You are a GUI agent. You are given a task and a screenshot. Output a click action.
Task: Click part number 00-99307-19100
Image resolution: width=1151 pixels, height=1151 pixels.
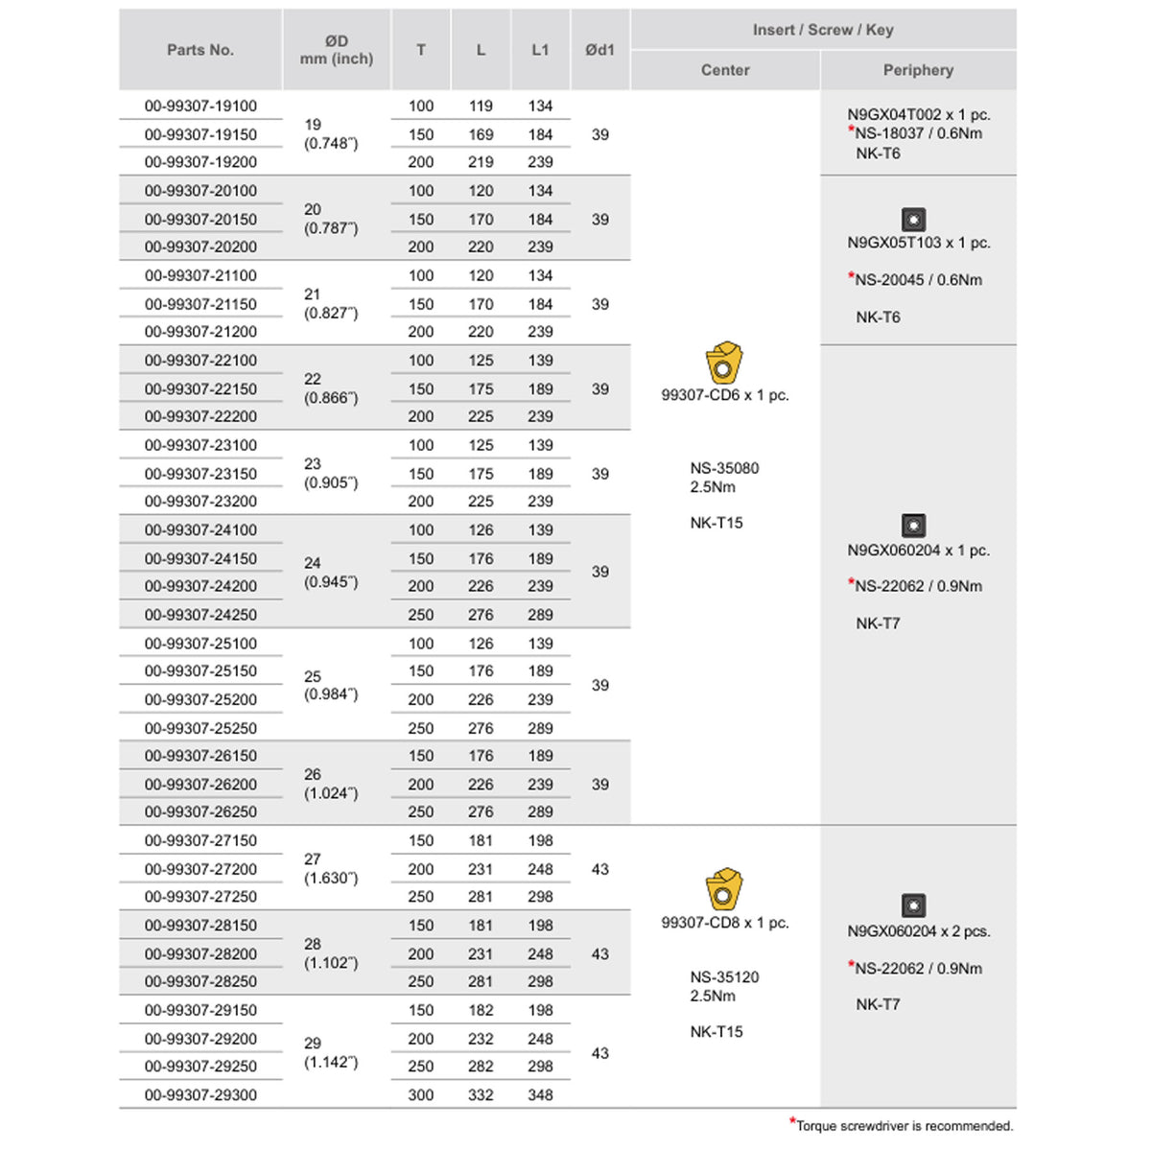[200, 106]
